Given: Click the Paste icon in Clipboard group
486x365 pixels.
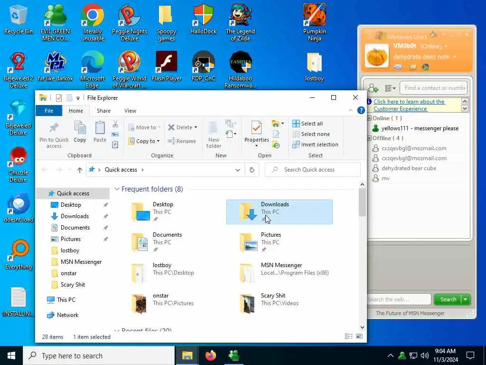Looking at the screenshot, I should (100, 132).
